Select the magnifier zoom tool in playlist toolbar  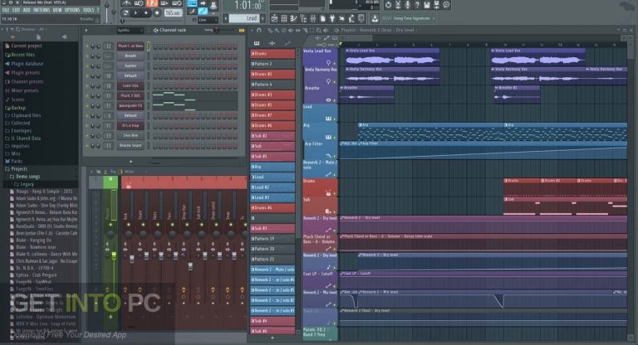319,30
